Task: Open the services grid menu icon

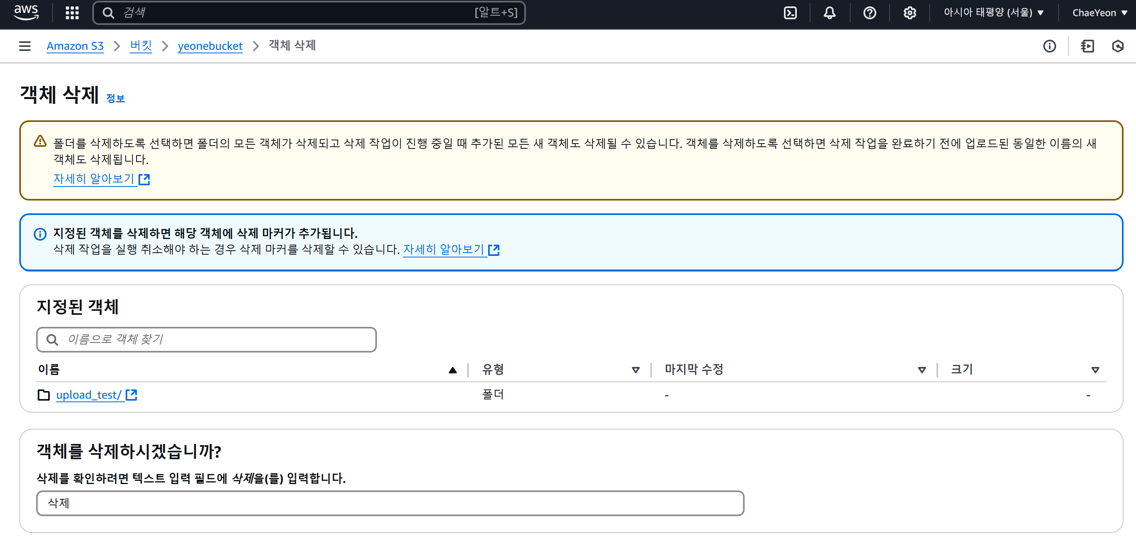Action: [72, 13]
